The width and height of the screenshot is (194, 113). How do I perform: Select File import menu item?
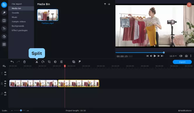tap(17, 4)
